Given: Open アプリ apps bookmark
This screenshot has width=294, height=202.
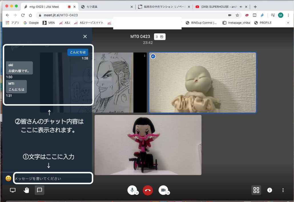Looking at the screenshot, I should coord(12,23).
